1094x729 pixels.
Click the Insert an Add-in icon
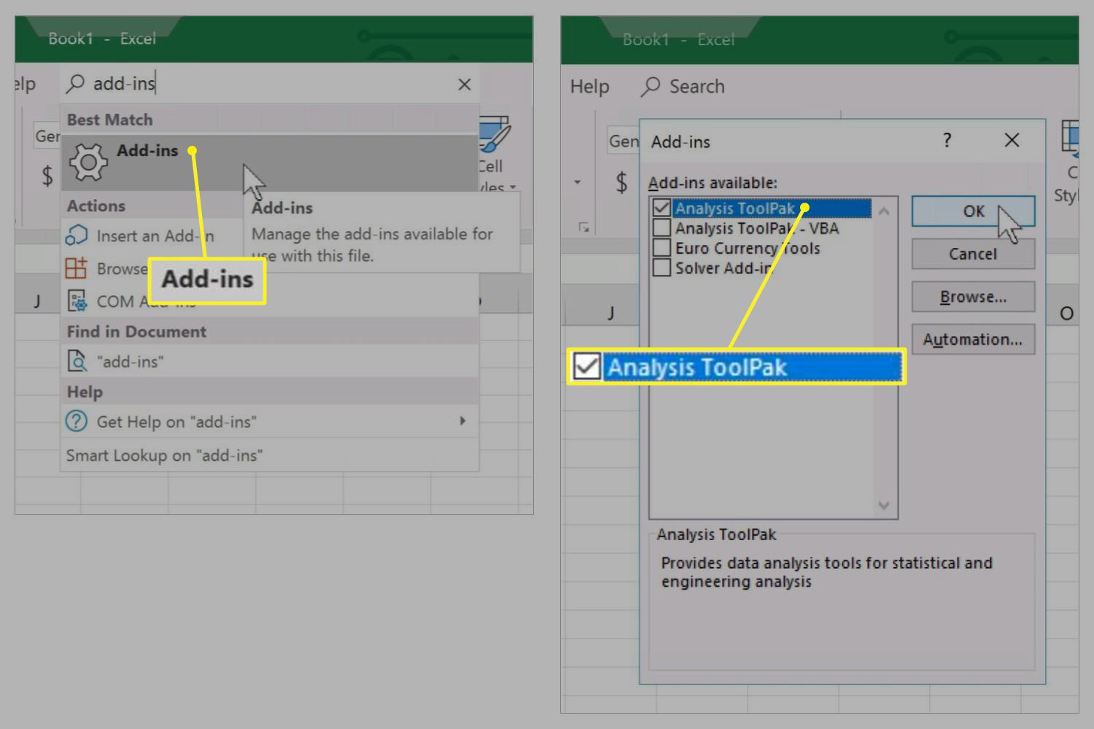pos(77,235)
